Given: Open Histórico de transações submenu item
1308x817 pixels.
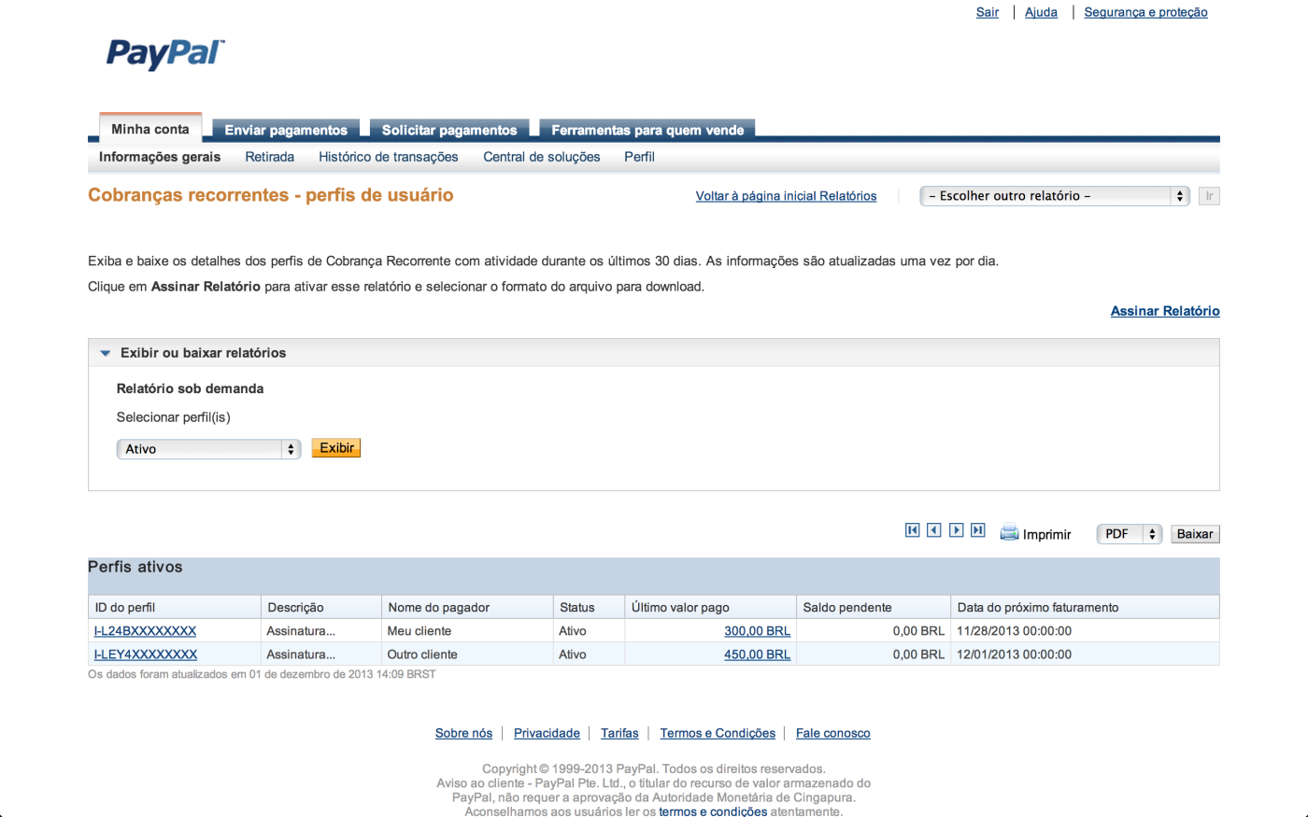Looking at the screenshot, I should coord(389,157).
